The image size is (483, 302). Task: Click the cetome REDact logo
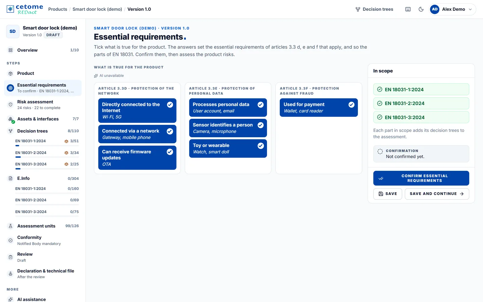(x=25, y=9)
